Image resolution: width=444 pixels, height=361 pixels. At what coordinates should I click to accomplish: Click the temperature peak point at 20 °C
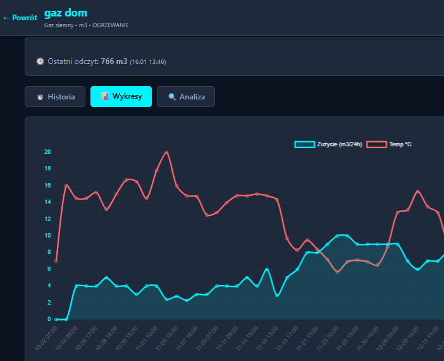[166, 152]
